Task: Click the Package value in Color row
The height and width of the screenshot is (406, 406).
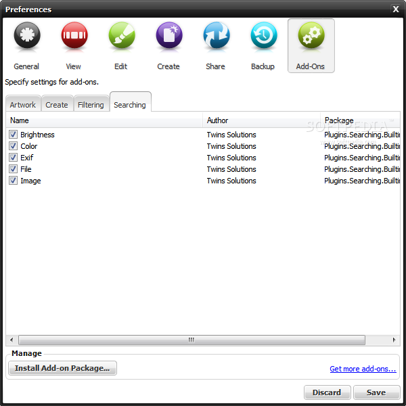Action: pos(362,146)
